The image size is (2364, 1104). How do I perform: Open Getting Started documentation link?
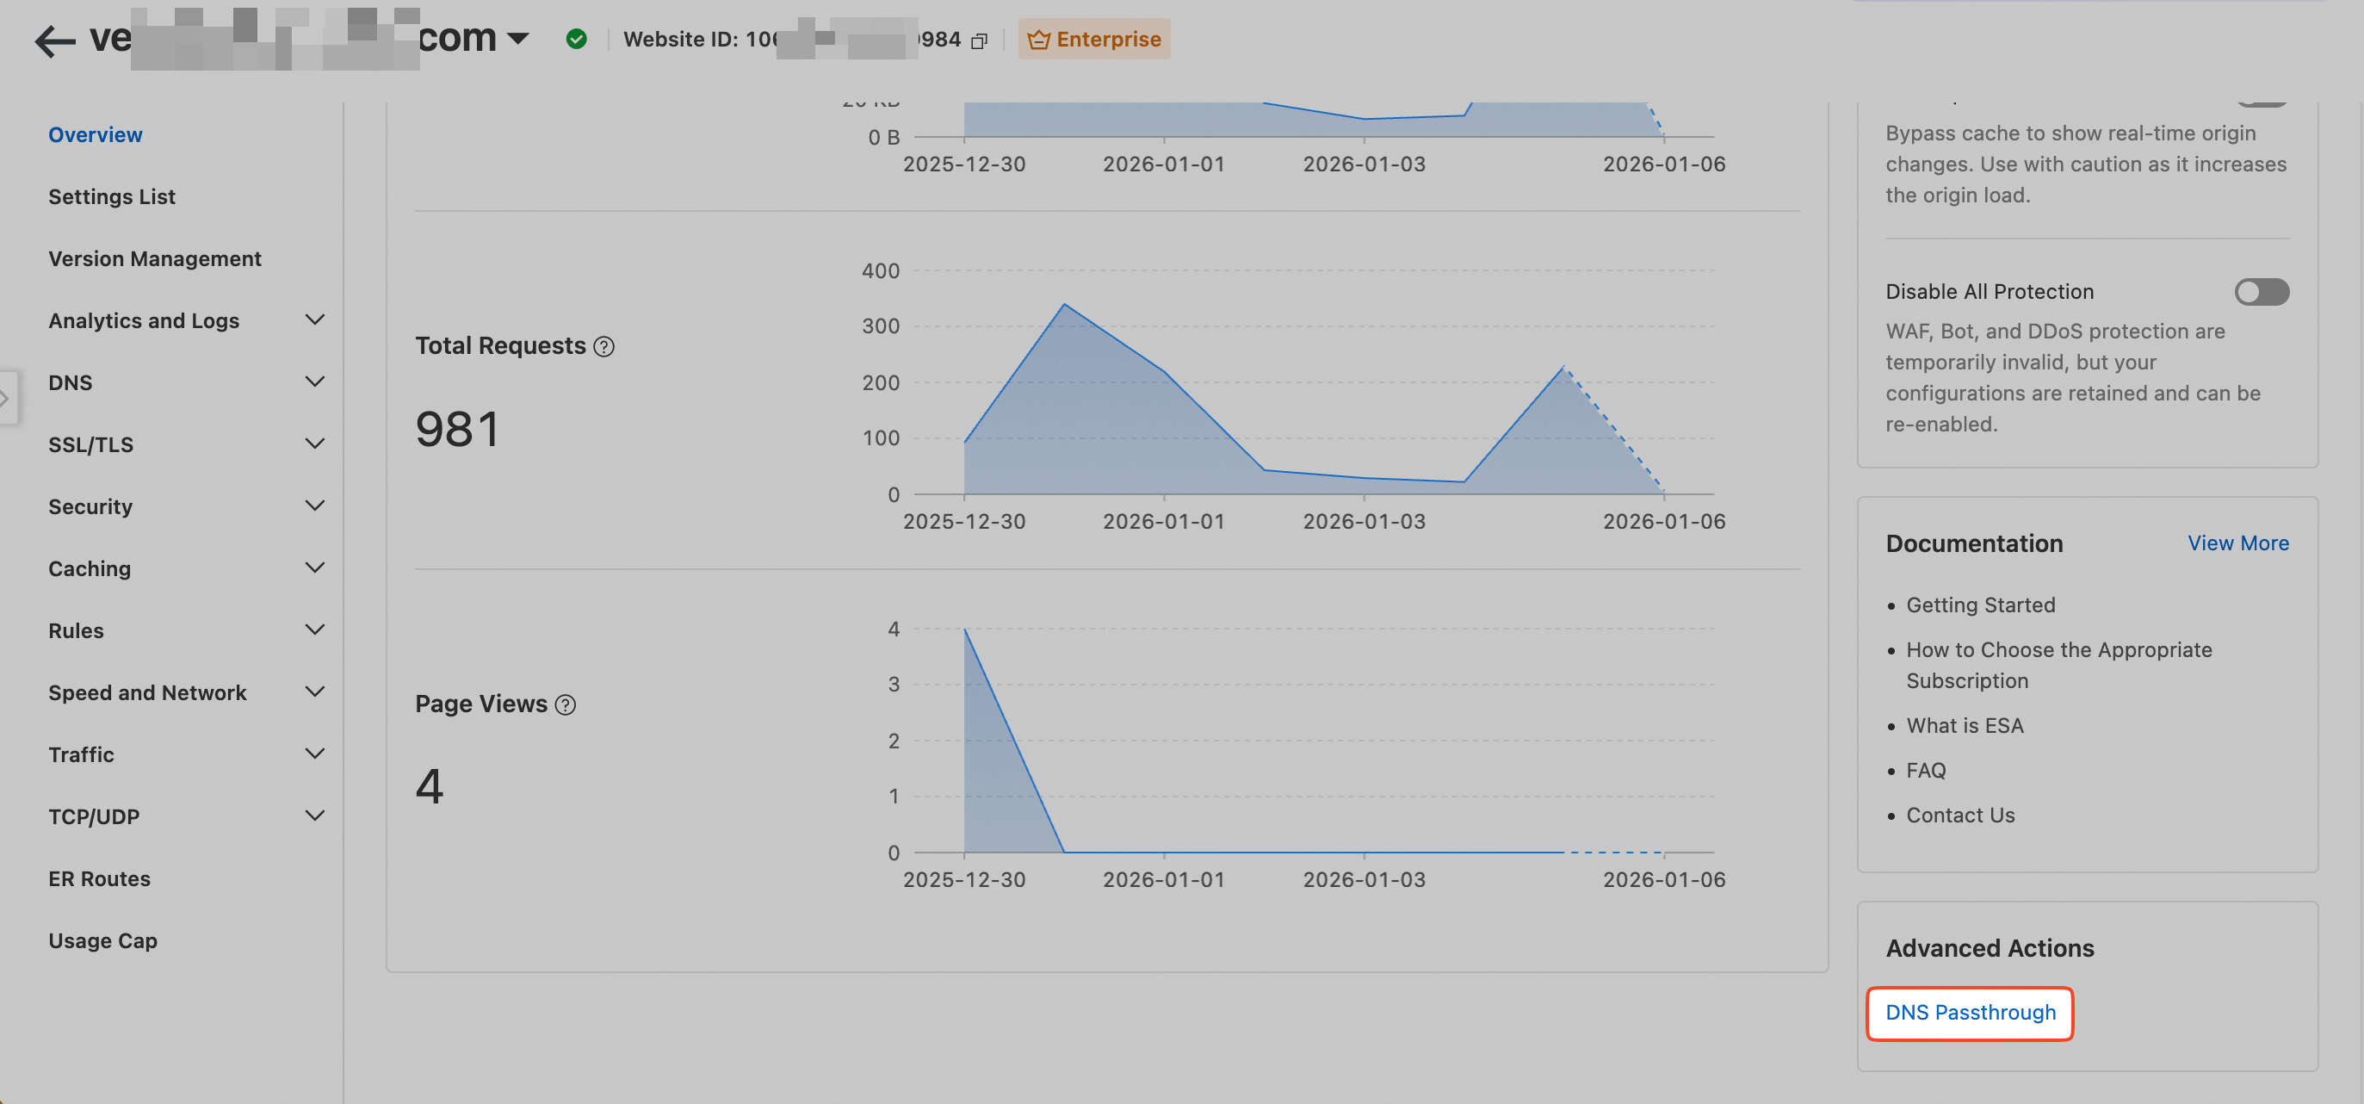click(x=1980, y=605)
